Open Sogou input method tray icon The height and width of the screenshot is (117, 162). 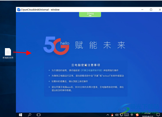click(137, 115)
